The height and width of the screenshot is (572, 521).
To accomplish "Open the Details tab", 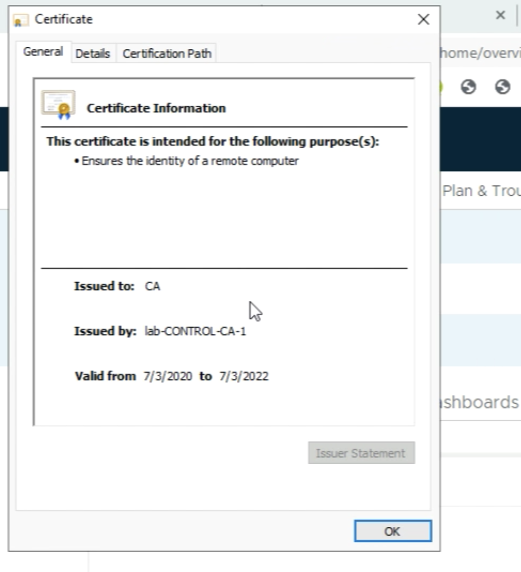I will tap(93, 53).
